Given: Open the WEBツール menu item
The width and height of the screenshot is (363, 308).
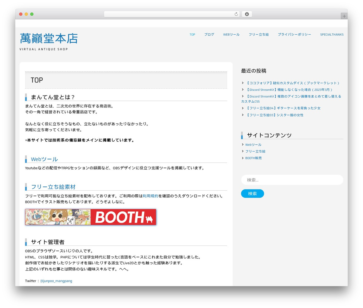Looking at the screenshot, I should (x=231, y=35).
